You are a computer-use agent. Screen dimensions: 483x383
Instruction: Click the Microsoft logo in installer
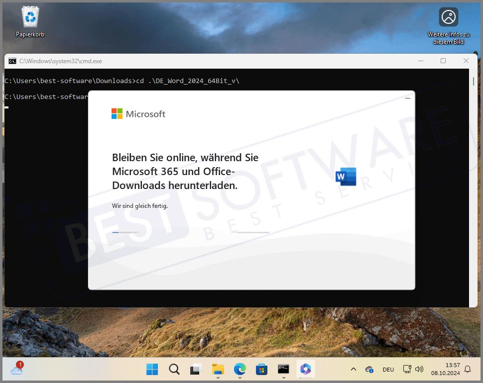[x=138, y=114]
